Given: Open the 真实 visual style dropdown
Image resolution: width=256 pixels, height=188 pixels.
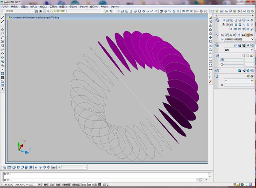Looking at the screenshot, I should point(252,50).
